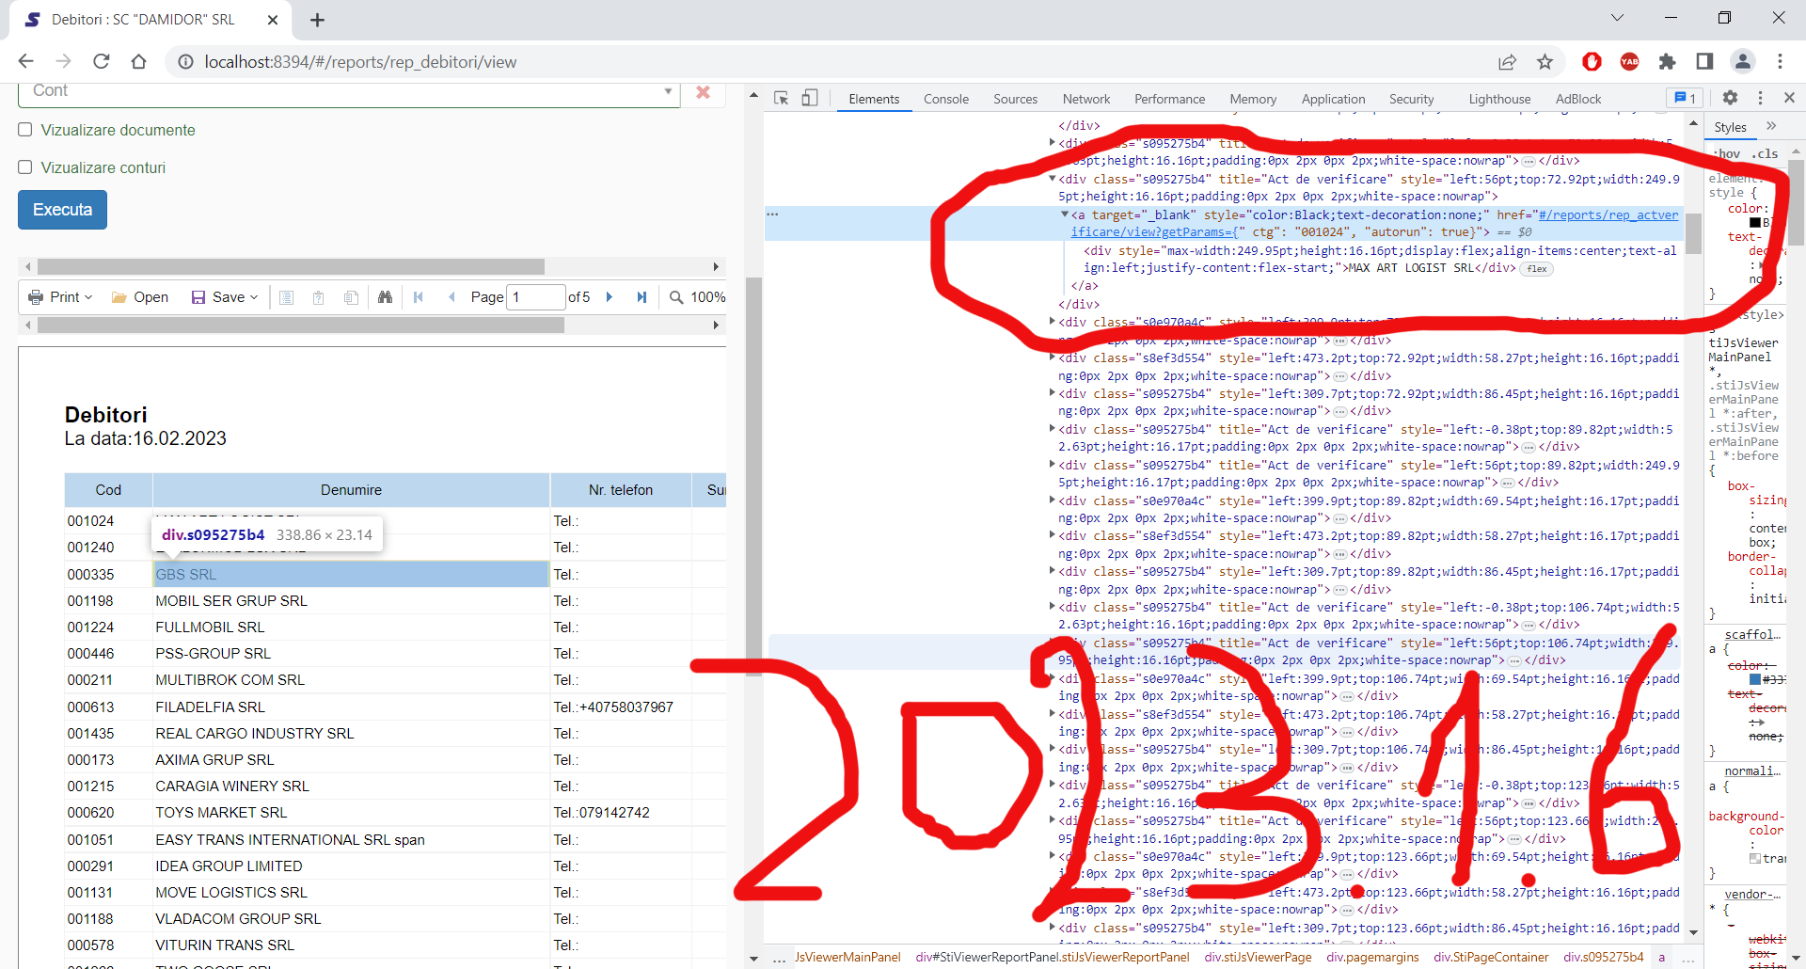Jump to last report page
The height and width of the screenshot is (969, 1806).
click(642, 297)
